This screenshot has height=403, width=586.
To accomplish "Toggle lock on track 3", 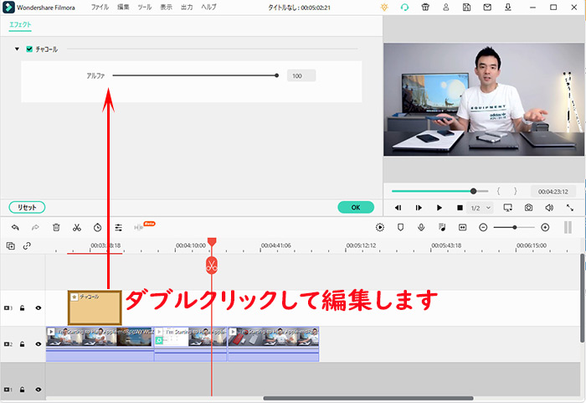I will pos(23,308).
